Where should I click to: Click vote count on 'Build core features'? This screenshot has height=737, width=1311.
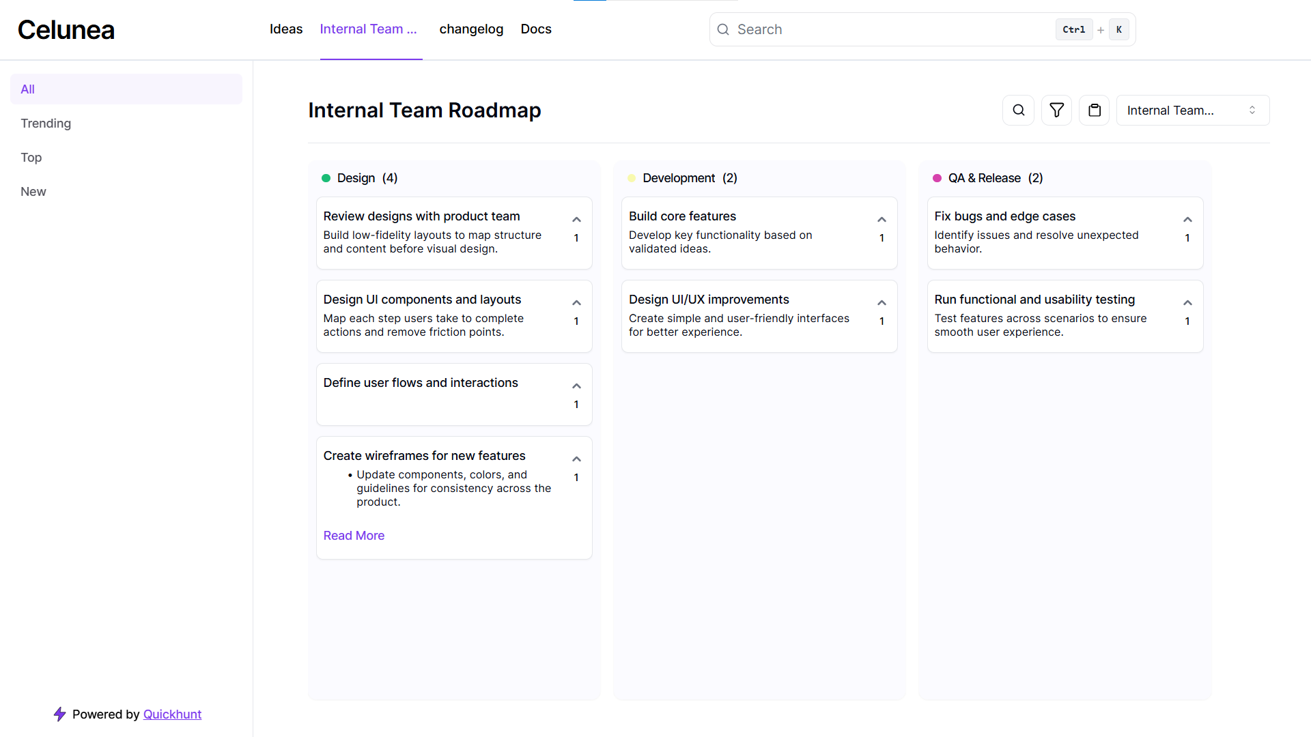882,238
